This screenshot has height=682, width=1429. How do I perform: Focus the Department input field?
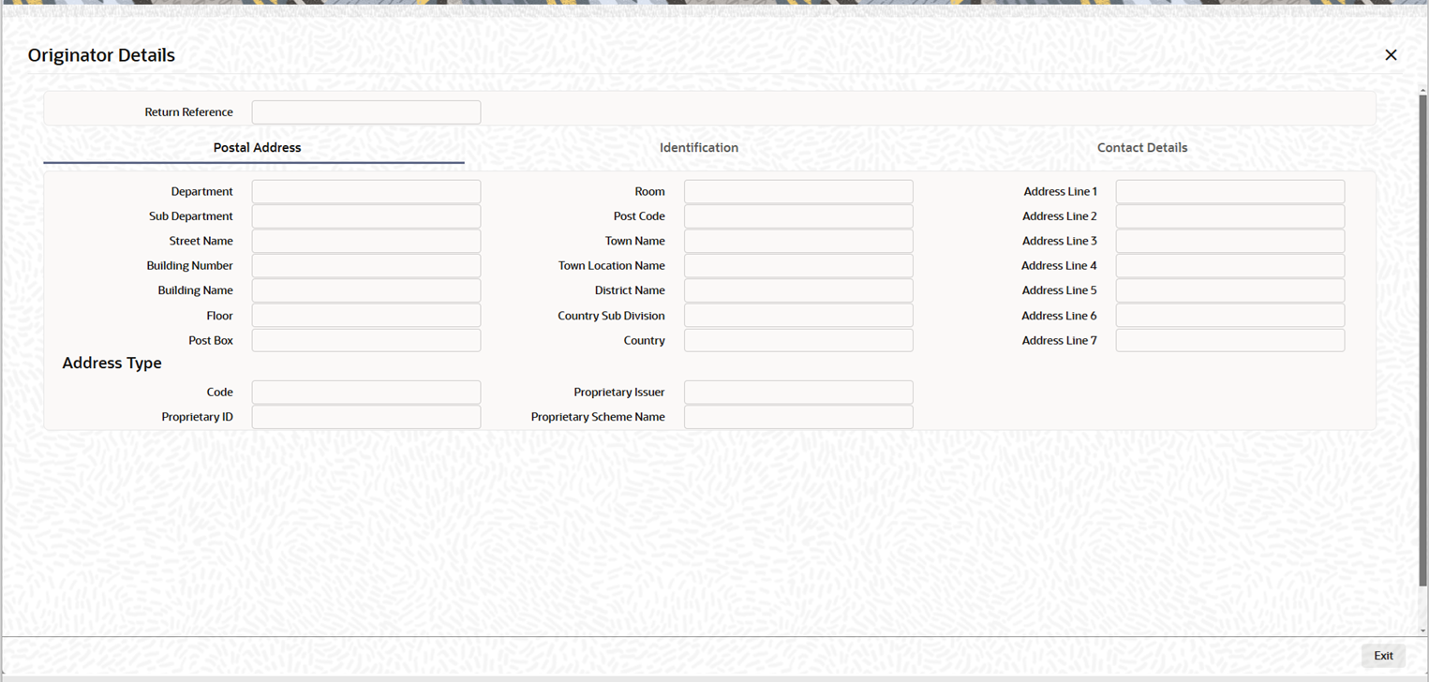coord(366,192)
